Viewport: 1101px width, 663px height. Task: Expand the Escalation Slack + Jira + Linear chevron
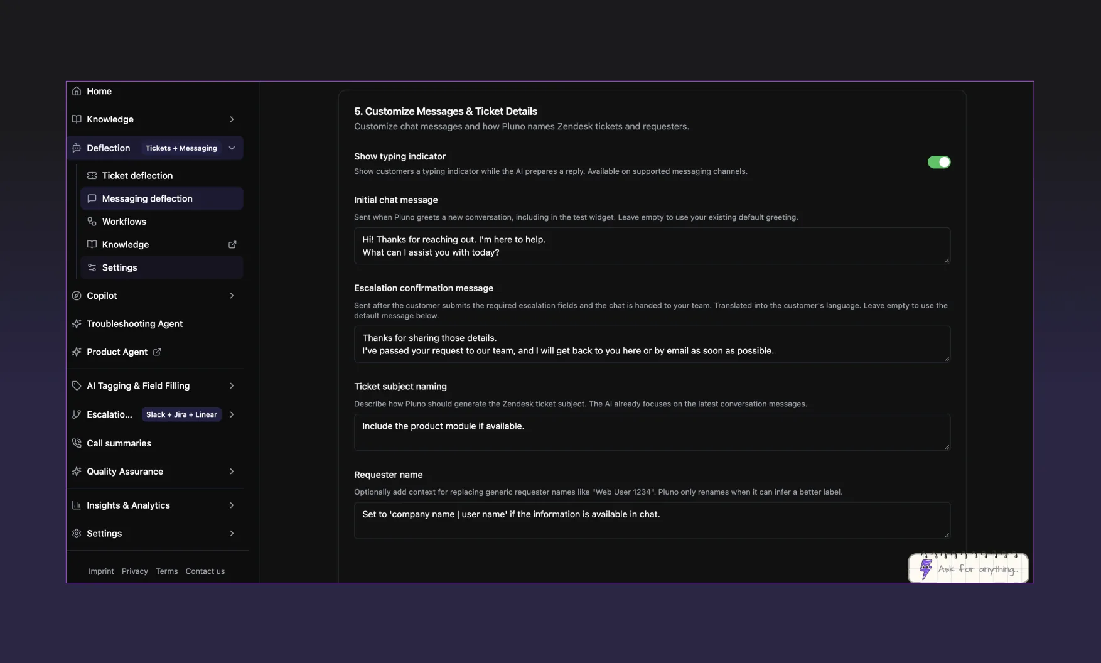pyautogui.click(x=232, y=414)
